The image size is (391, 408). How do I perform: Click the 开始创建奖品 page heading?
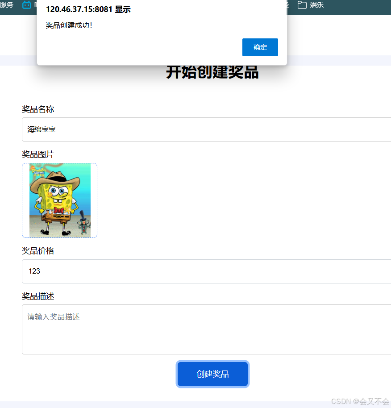(212, 72)
